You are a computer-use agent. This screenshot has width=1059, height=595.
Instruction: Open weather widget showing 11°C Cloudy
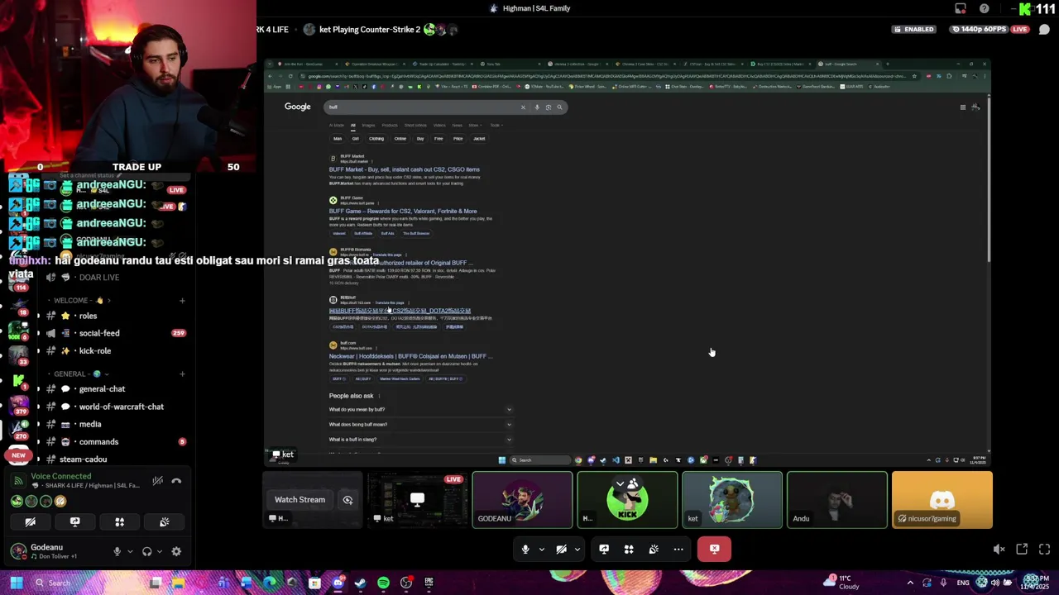pos(842,583)
